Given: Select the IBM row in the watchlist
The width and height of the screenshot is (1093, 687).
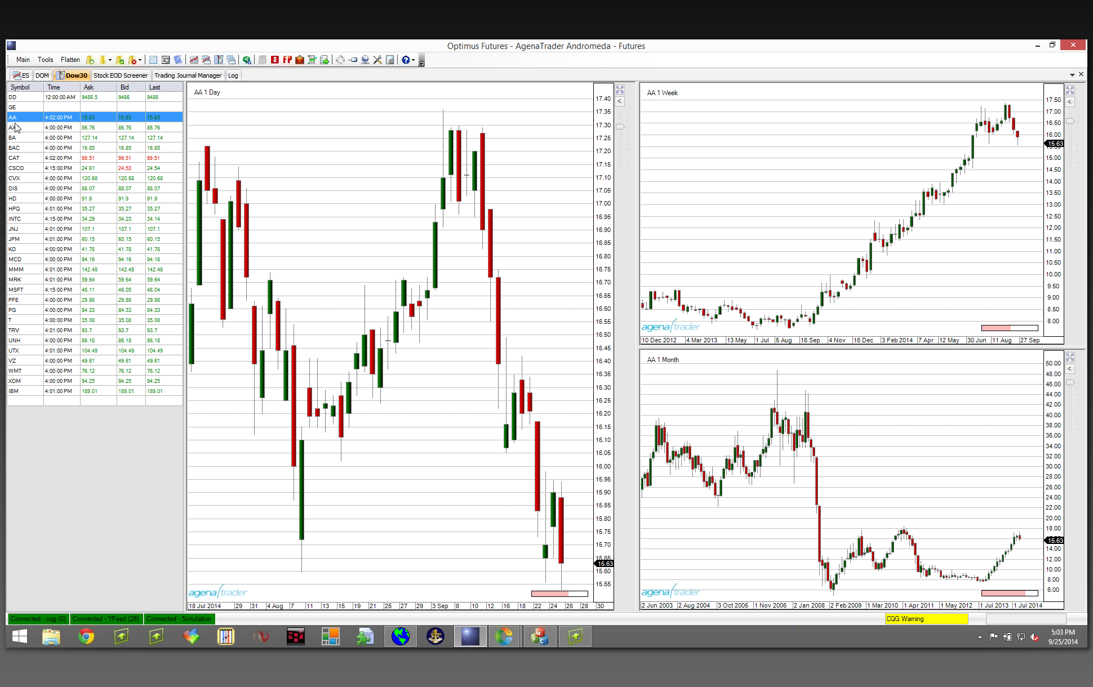Looking at the screenshot, I should (x=95, y=391).
